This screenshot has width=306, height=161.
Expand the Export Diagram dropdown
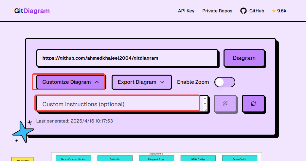pyautogui.click(x=141, y=82)
